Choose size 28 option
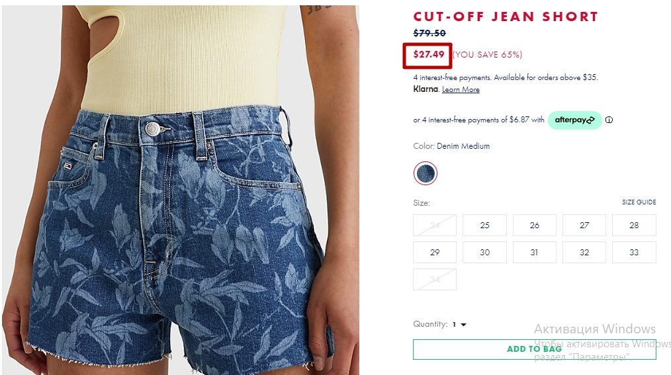Screen dimensions: 671x375 point(634,226)
